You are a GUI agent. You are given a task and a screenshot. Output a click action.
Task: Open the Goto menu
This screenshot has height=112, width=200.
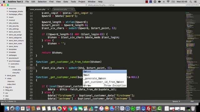tap(66, 2)
